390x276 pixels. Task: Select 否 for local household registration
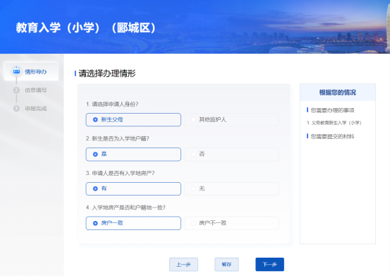(231, 155)
